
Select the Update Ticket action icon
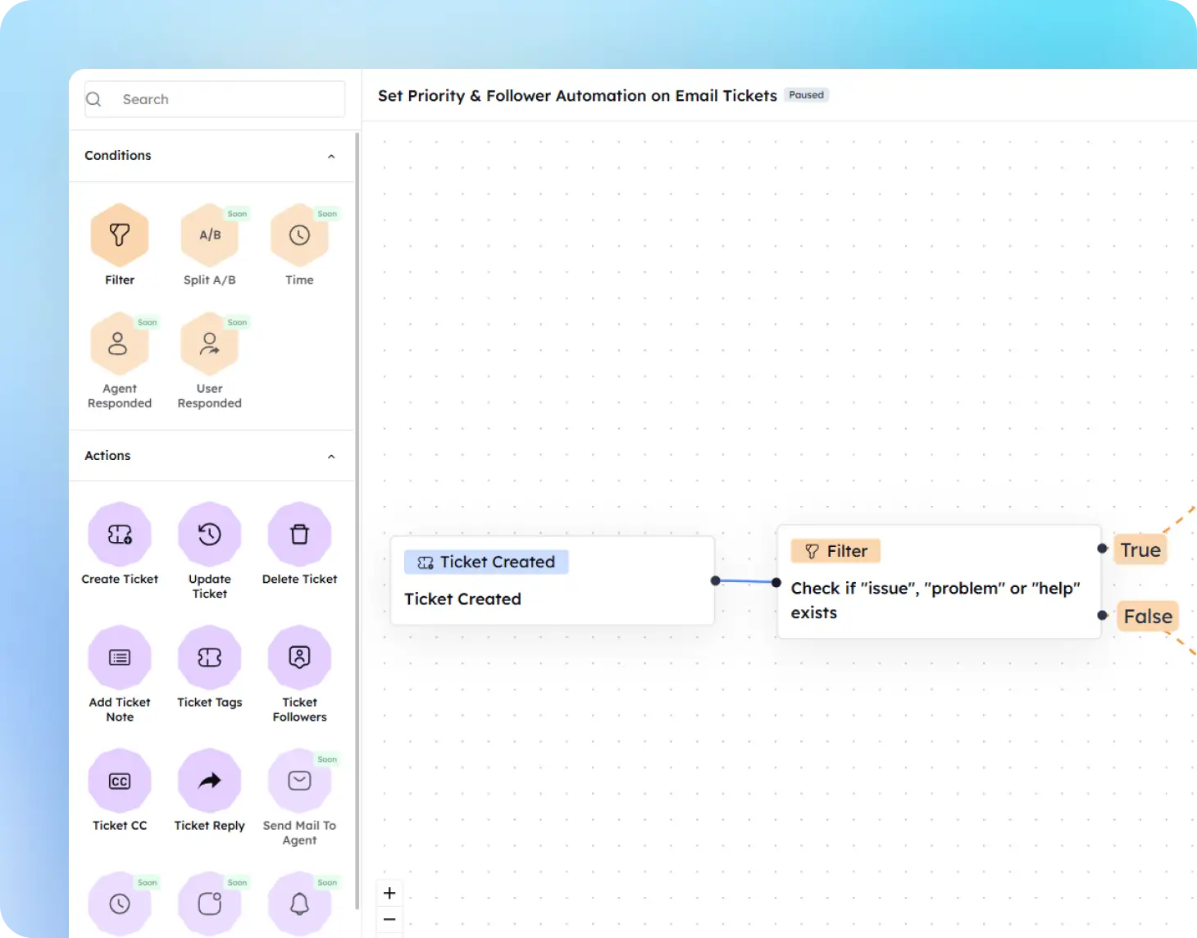210,535
